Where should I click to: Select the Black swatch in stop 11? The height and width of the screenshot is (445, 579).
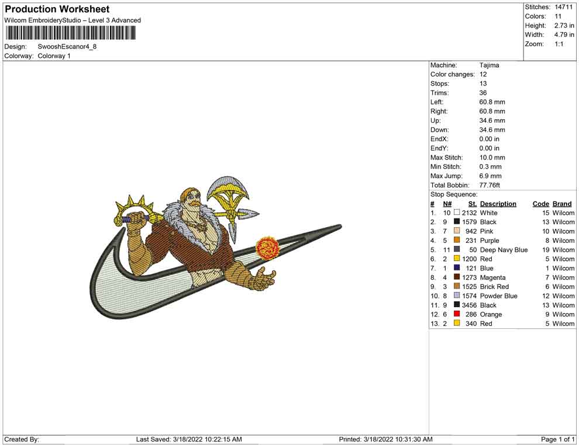tap(457, 304)
